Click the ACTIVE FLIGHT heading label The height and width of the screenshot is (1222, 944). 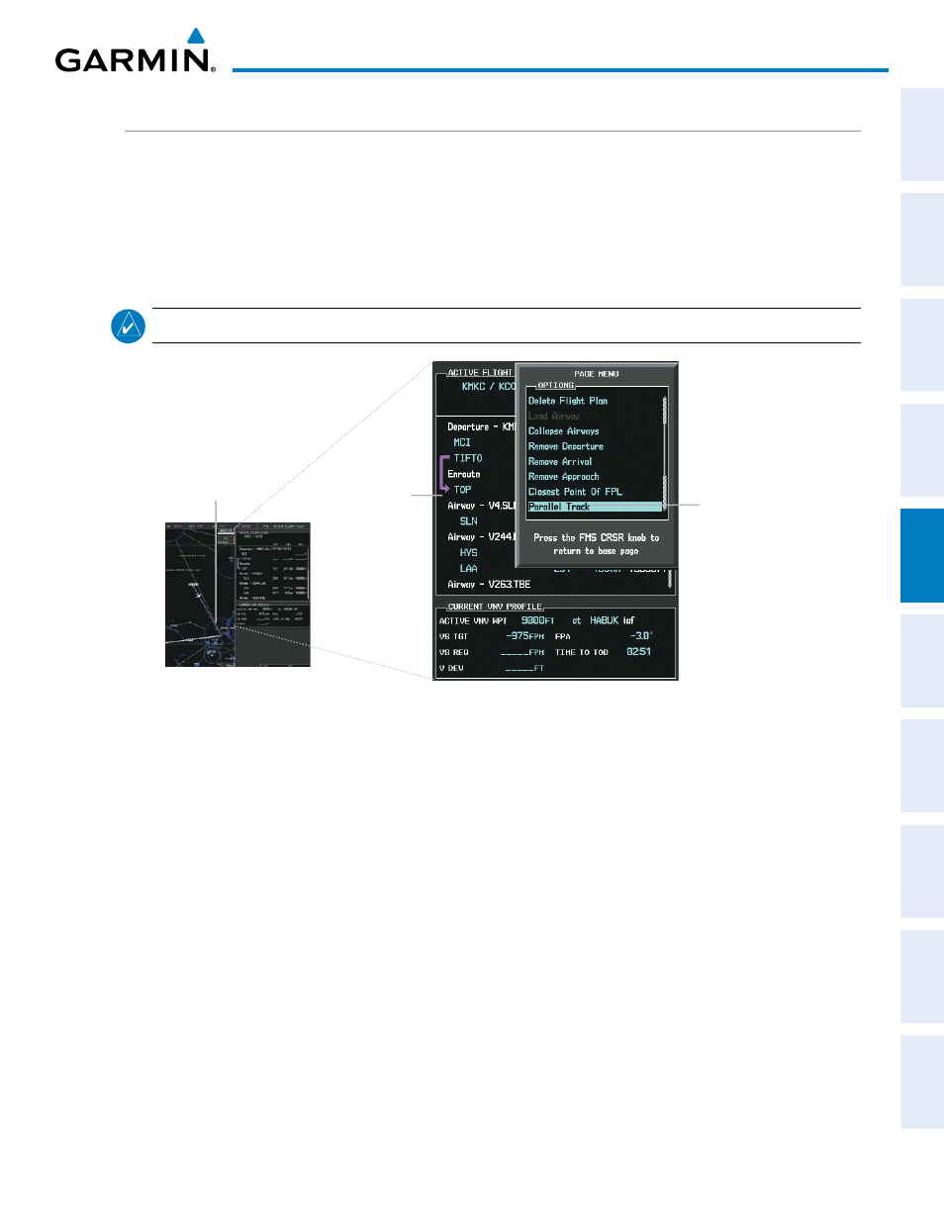click(480, 373)
